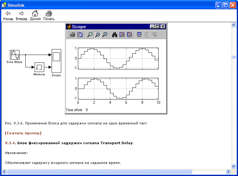Open the Домой home page

coord(35,15)
